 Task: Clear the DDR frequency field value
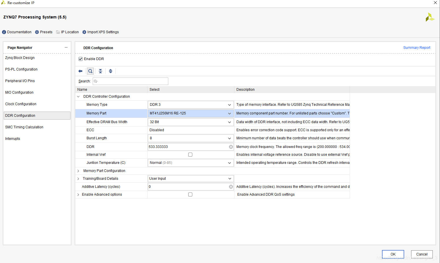pos(231,147)
